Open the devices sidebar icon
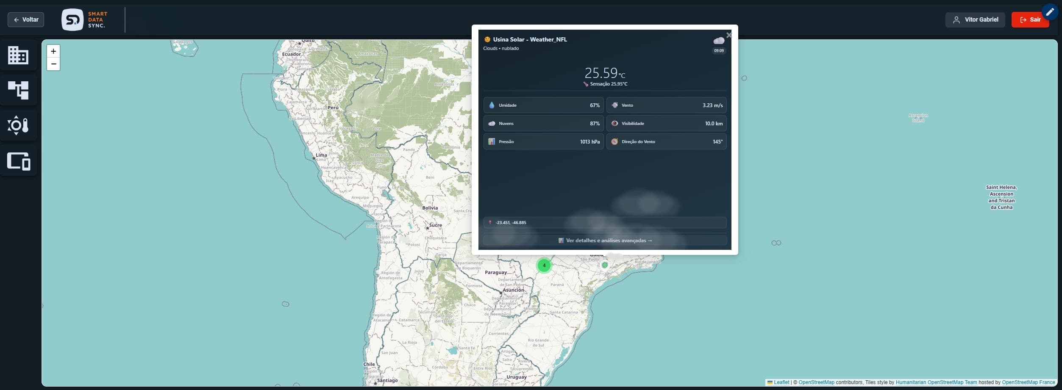1062x390 pixels. [18, 161]
